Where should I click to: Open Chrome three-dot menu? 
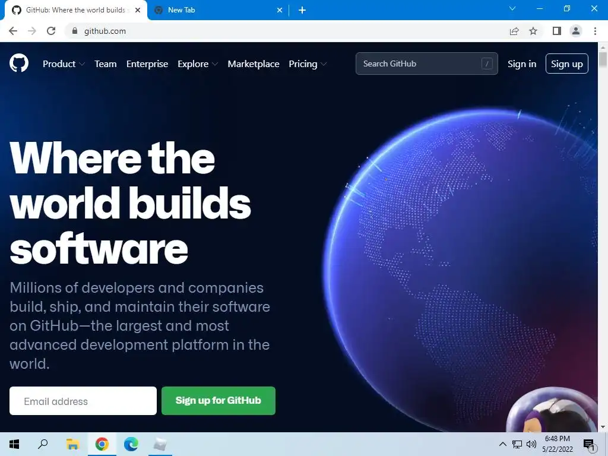coord(595,31)
